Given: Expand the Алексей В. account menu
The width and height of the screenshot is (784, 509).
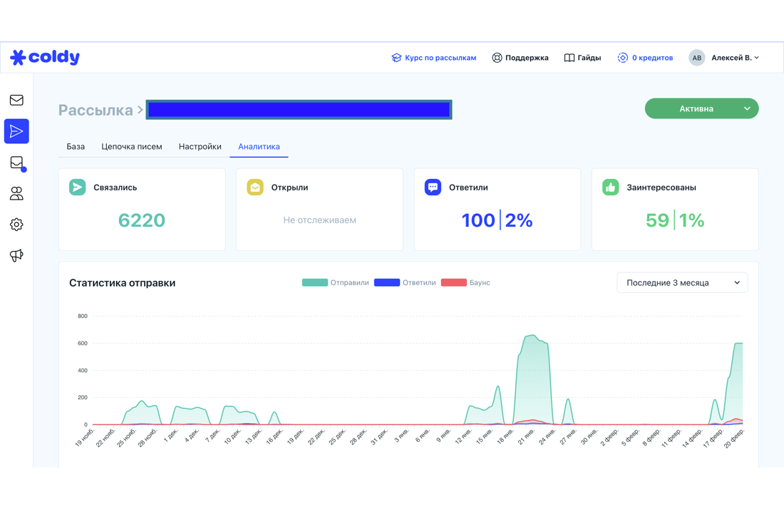Looking at the screenshot, I should click(735, 58).
